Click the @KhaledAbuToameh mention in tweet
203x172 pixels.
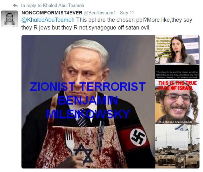click(48, 20)
